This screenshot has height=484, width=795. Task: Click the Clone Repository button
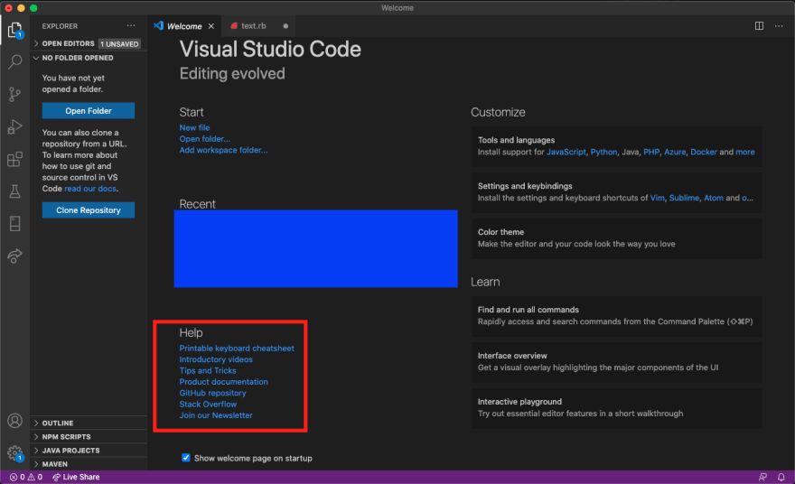click(x=89, y=209)
